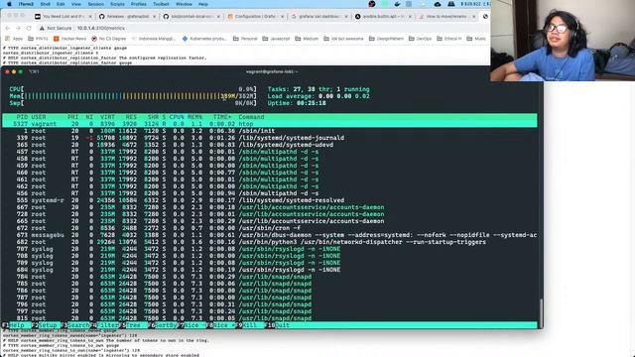Switch to the 'How to move/rename' browser tab
Viewport: 635px width, 357px height.
point(446,17)
